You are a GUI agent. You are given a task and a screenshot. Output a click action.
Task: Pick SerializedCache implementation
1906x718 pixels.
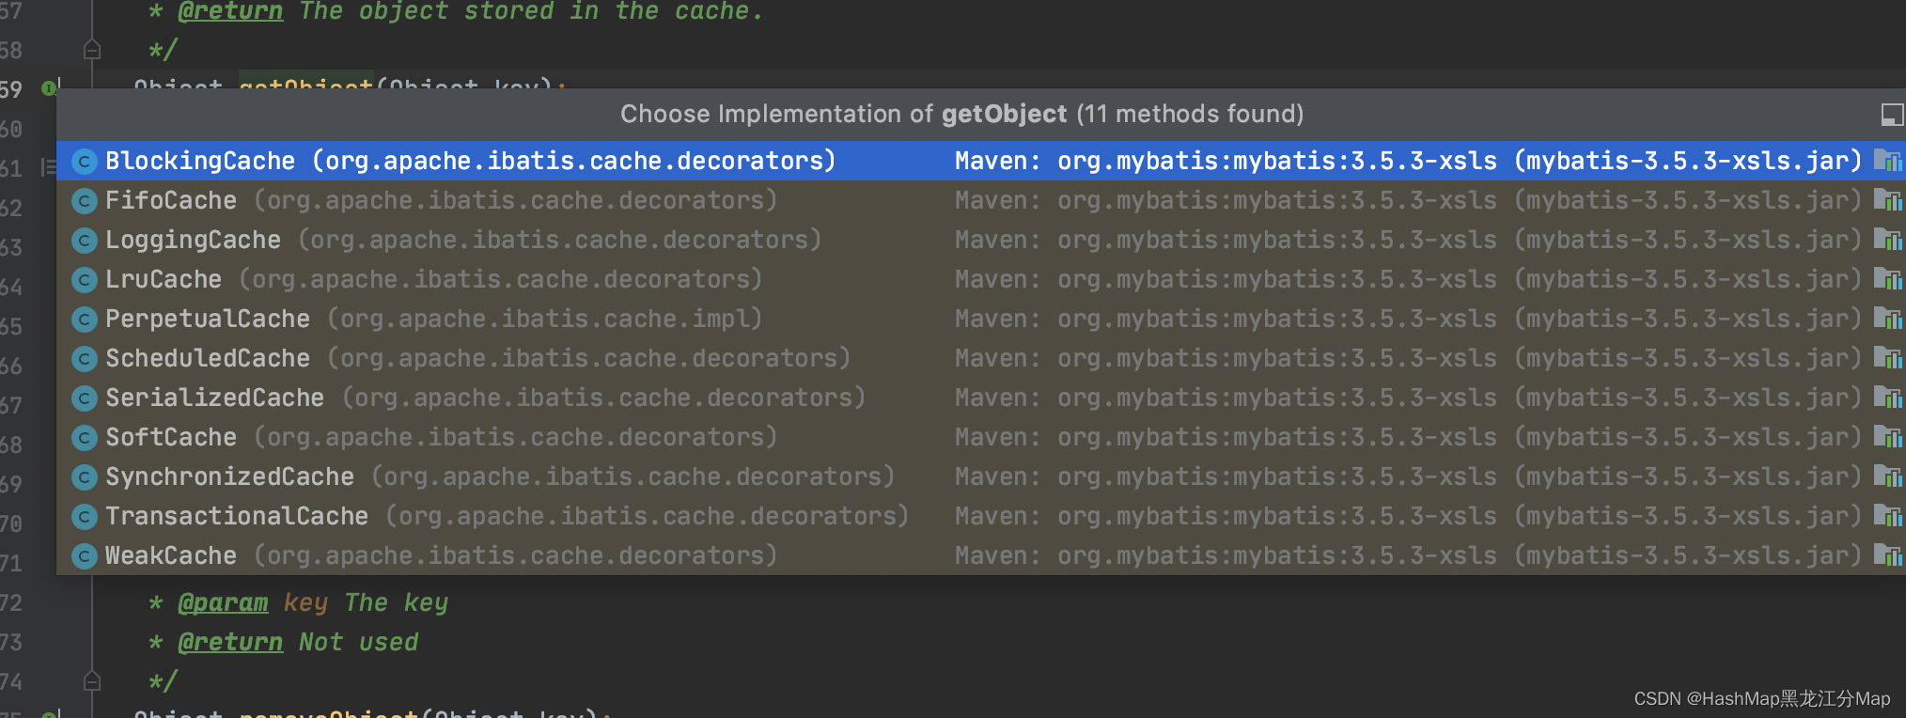[981, 398]
